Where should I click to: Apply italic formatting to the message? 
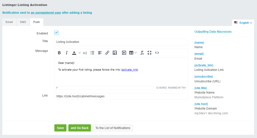coord(67,53)
